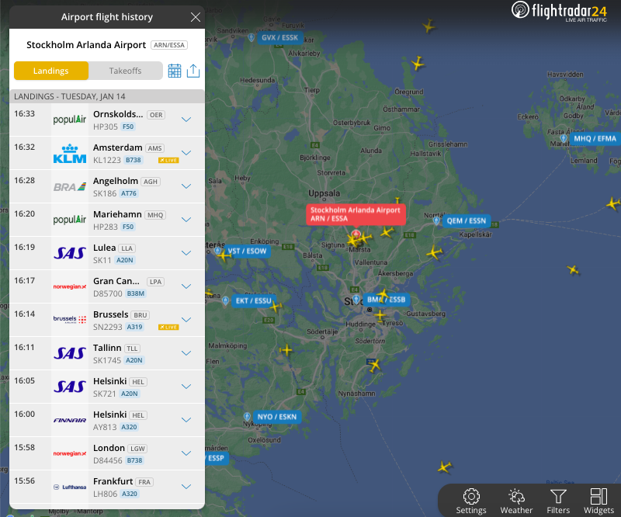Expand the Tallinn SK1745 flight row
This screenshot has width=621, height=517.
click(x=186, y=353)
